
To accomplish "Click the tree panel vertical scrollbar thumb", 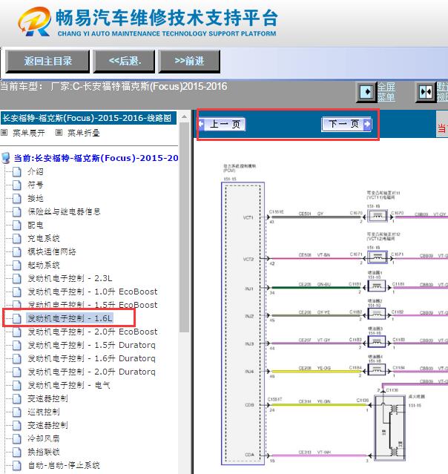I will (x=184, y=227).
